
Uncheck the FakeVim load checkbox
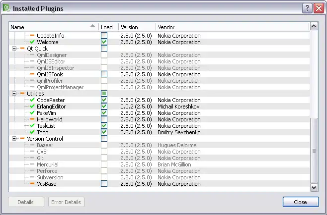click(104, 112)
